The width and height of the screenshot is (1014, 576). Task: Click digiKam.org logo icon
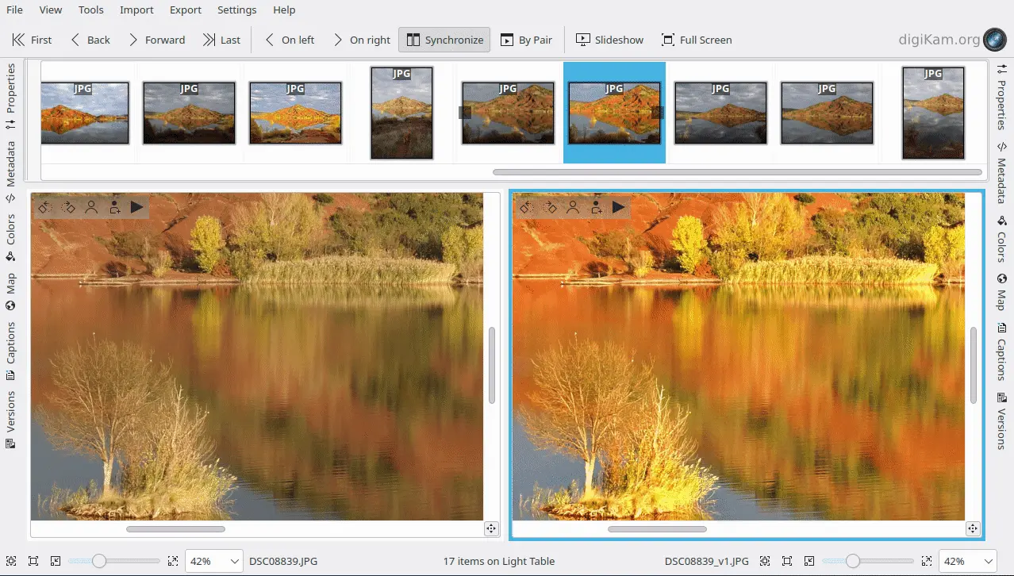[994, 40]
